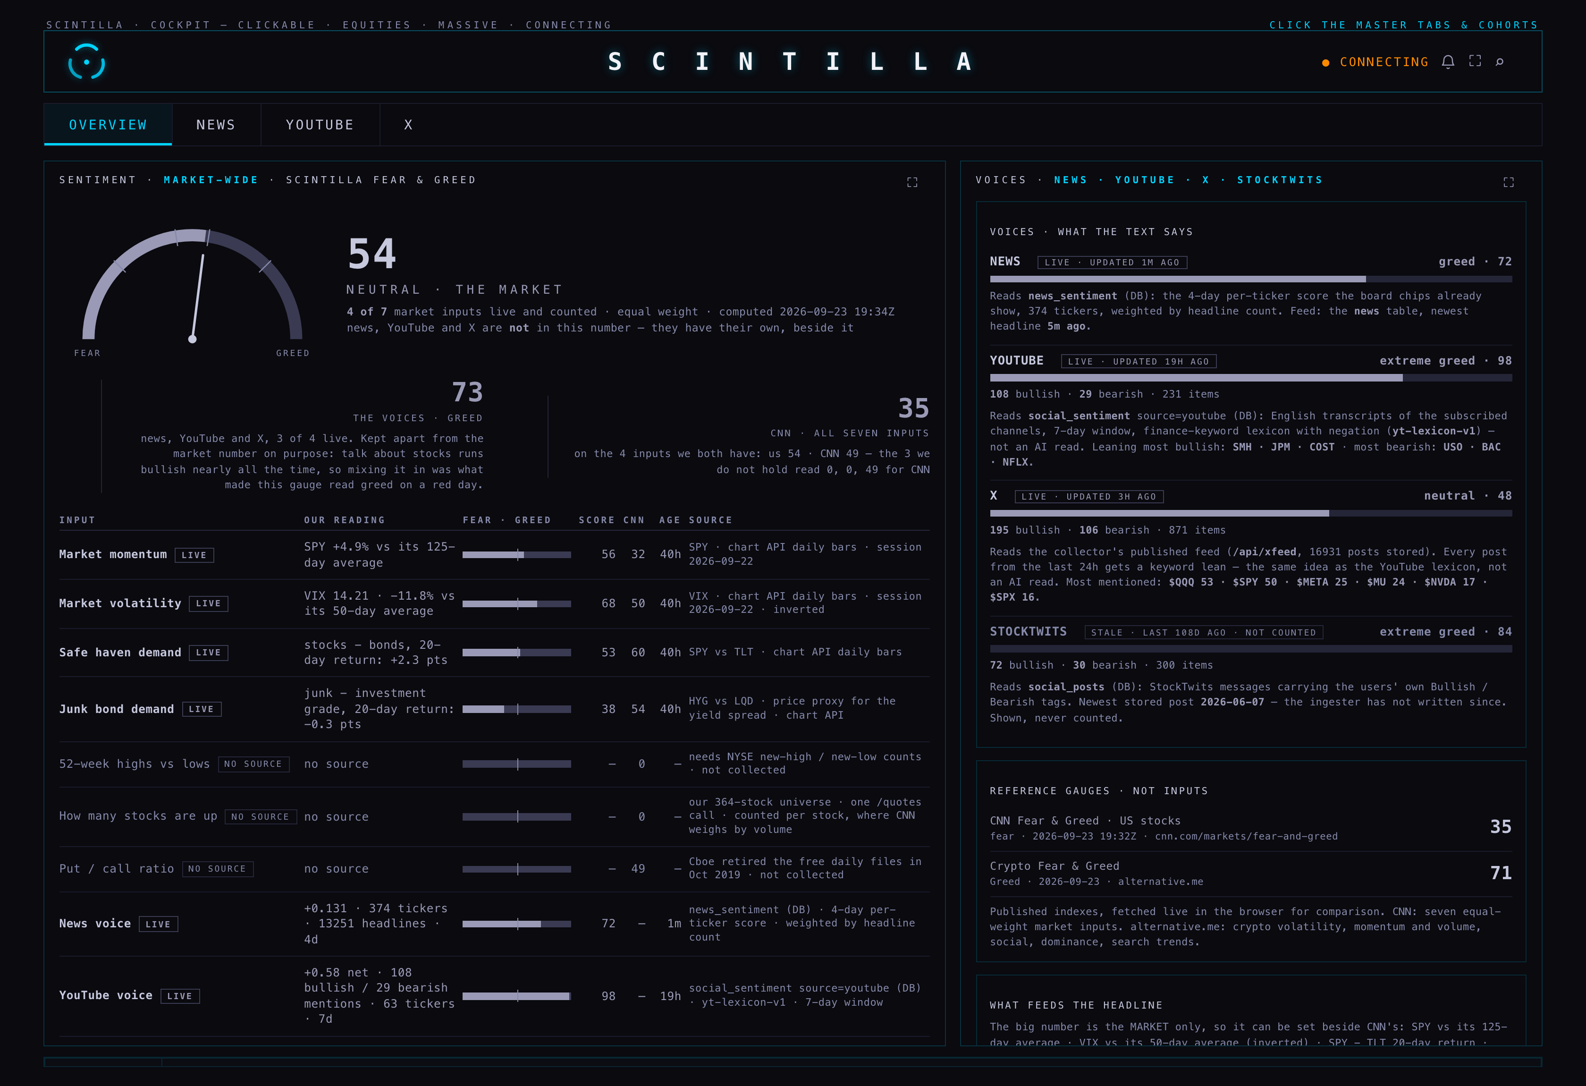The height and width of the screenshot is (1086, 1586).
Task: Click the Market volatility fear-greed bar
Action: [x=516, y=604]
